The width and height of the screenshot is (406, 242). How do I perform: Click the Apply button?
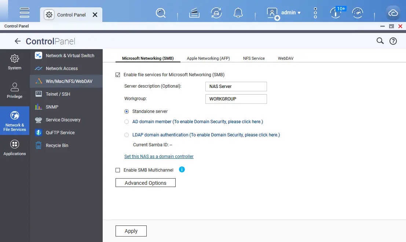tap(131, 231)
